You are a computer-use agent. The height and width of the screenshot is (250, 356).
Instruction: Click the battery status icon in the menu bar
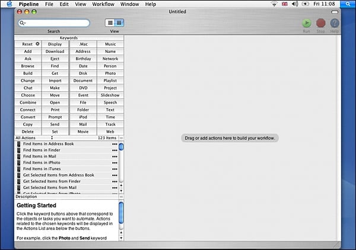point(306,4)
